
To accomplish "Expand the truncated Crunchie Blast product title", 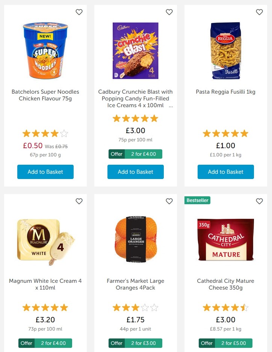I will coord(171,105).
